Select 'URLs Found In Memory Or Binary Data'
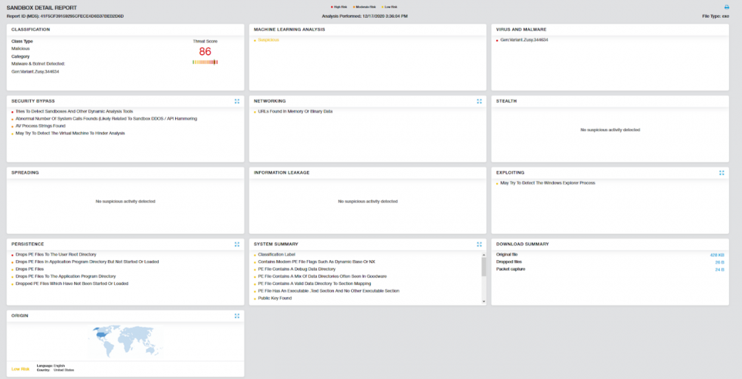Viewport: 742px width, 379px height. tap(295, 111)
